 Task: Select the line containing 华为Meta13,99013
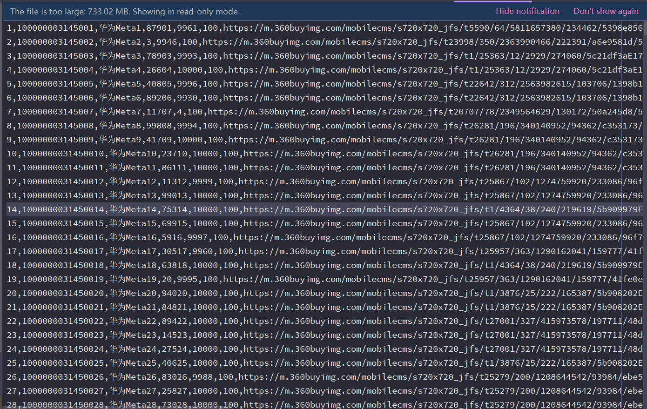[x=324, y=195]
